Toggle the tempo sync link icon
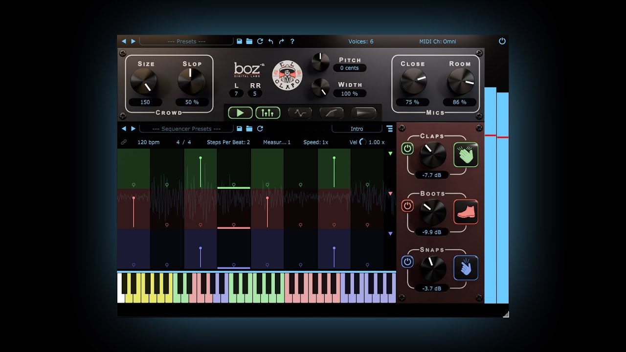626x352 pixels. click(x=124, y=142)
